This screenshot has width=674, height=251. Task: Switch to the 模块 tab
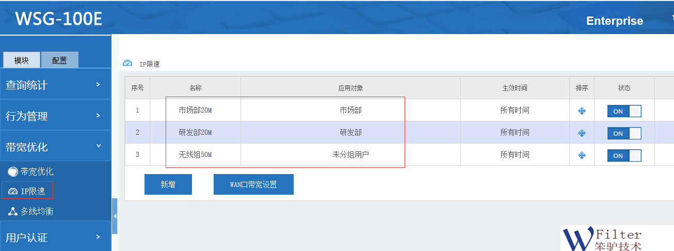click(22, 60)
